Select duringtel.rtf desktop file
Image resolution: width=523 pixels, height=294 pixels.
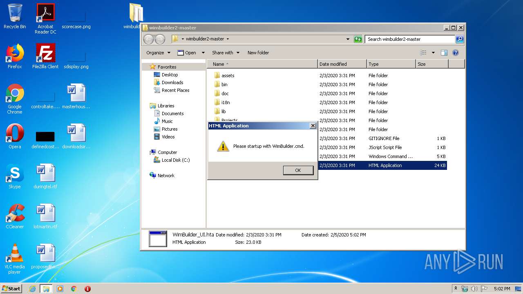click(45, 176)
